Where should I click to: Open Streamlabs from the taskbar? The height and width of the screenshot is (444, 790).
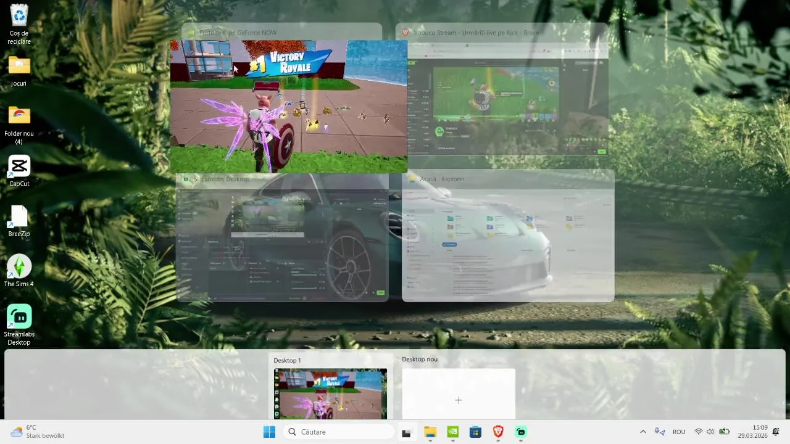click(x=521, y=432)
